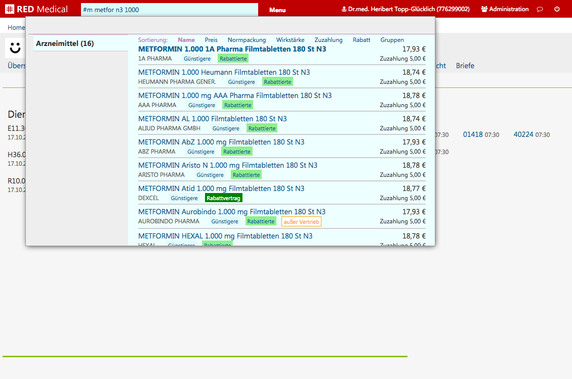Click Günstigere for AUROBINDO PHARMA
This screenshot has width=572, height=379.
point(225,221)
